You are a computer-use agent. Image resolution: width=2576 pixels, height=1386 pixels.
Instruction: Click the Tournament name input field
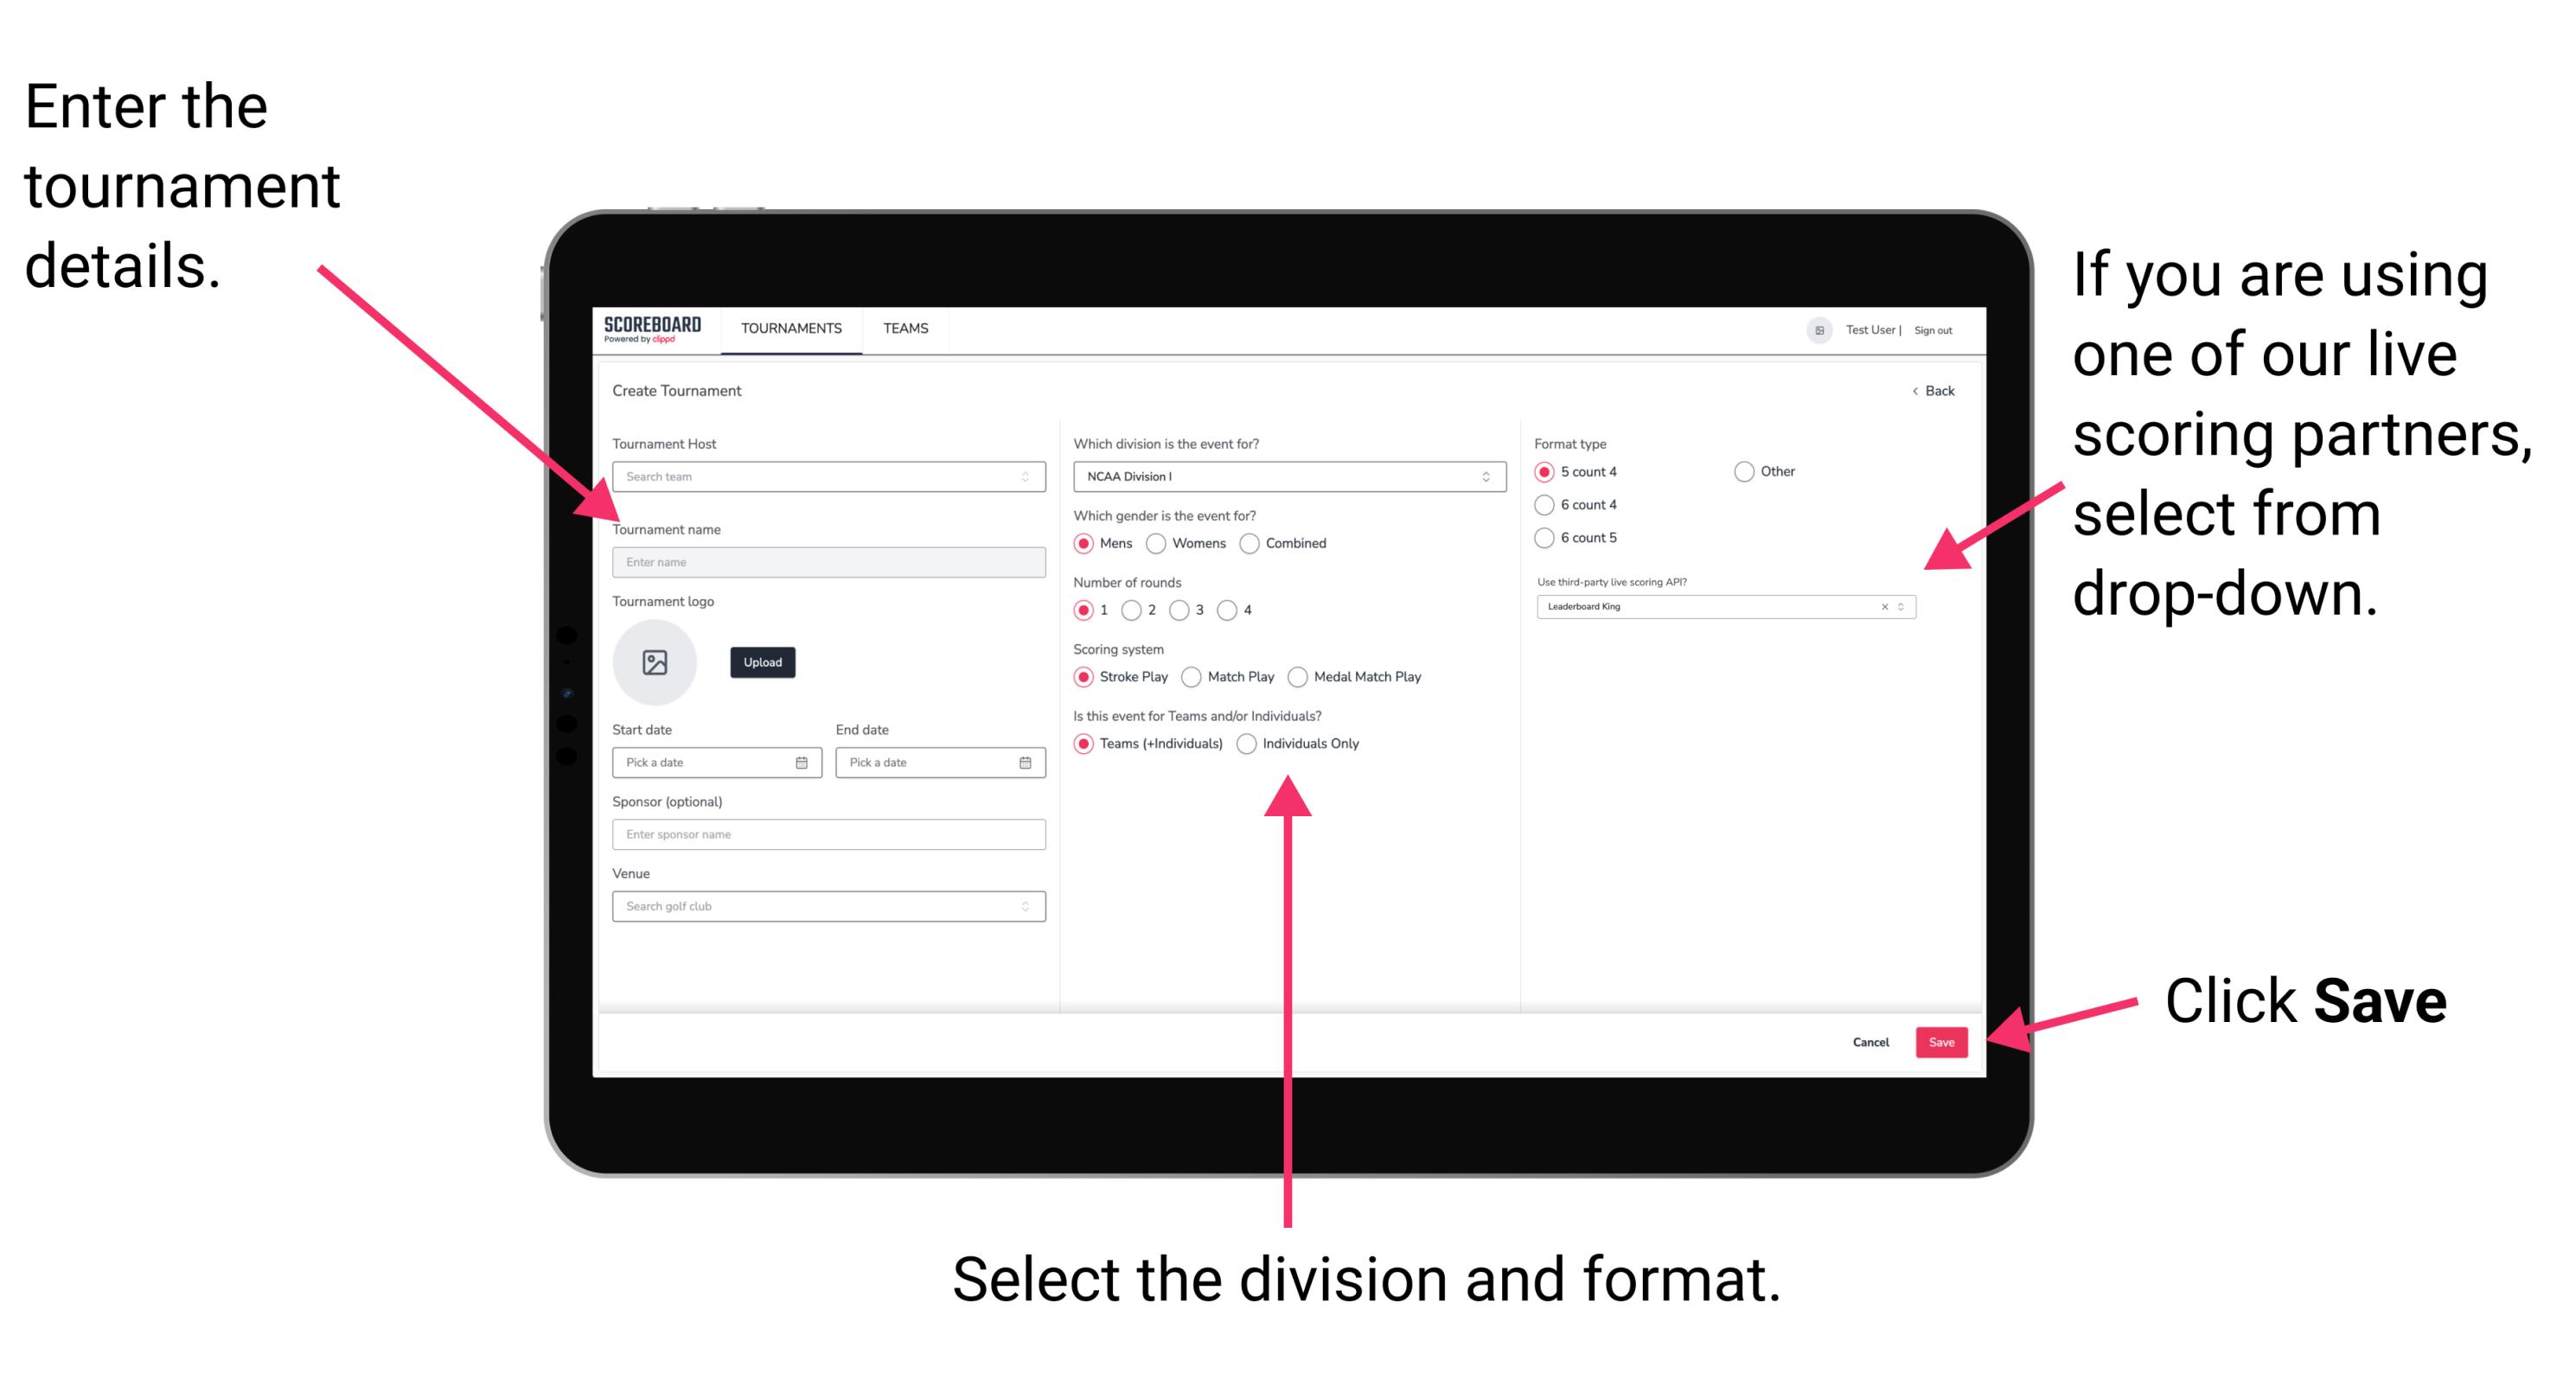[828, 561]
